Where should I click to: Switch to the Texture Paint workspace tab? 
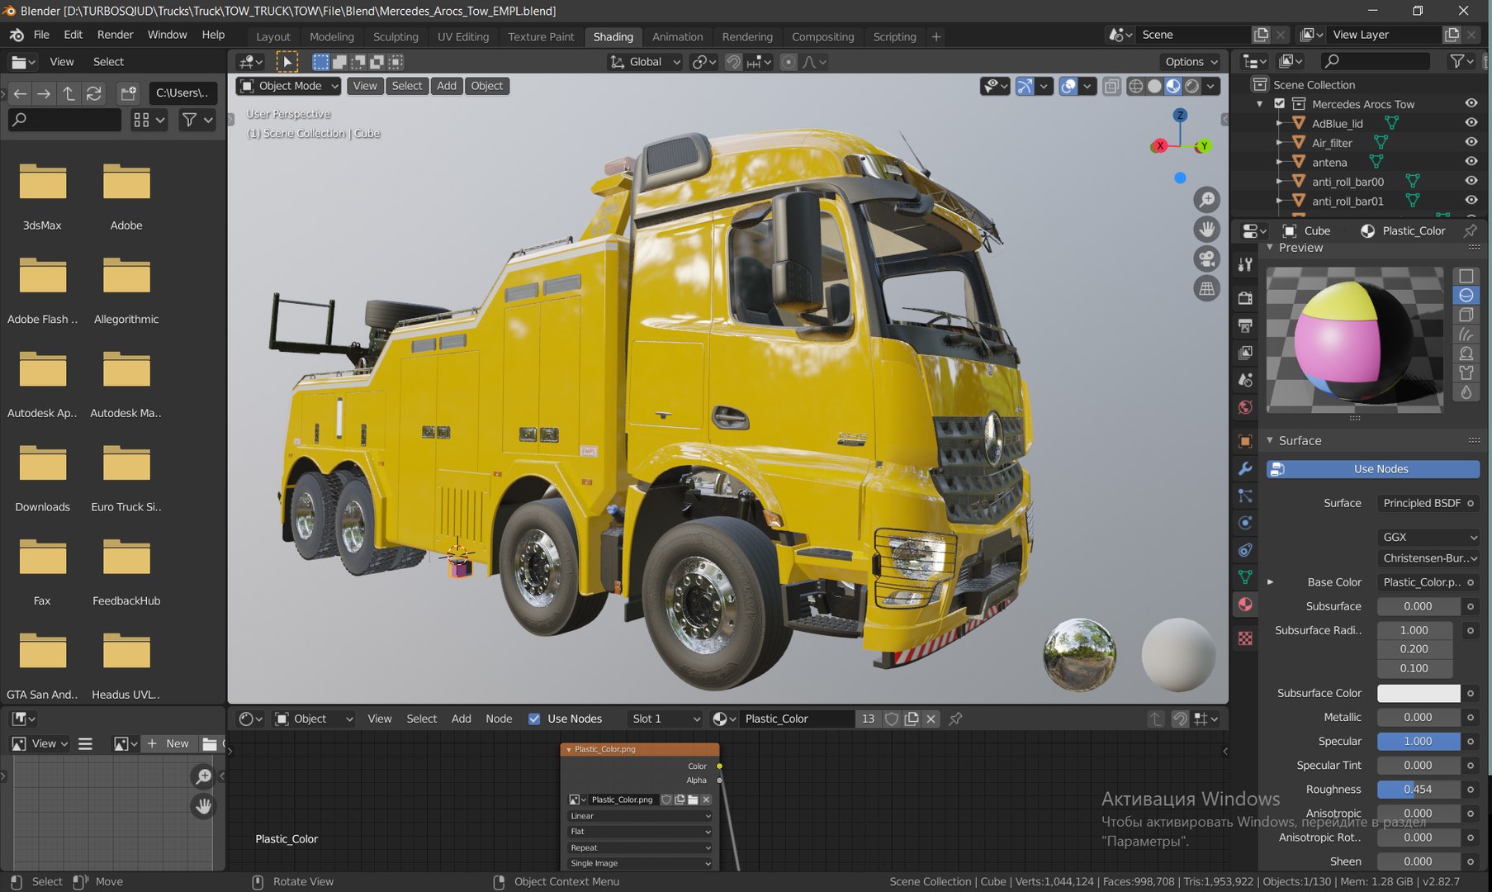click(541, 37)
